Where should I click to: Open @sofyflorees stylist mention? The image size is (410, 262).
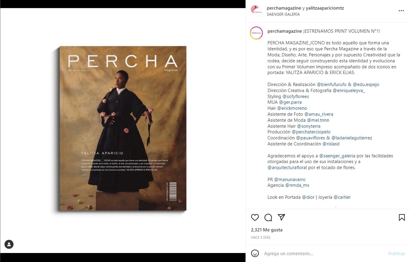296,97
